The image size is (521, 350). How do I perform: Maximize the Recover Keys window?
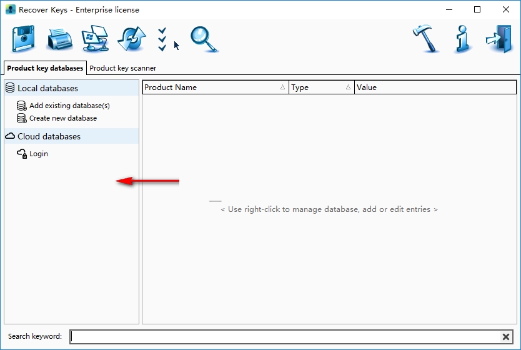click(477, 9)
